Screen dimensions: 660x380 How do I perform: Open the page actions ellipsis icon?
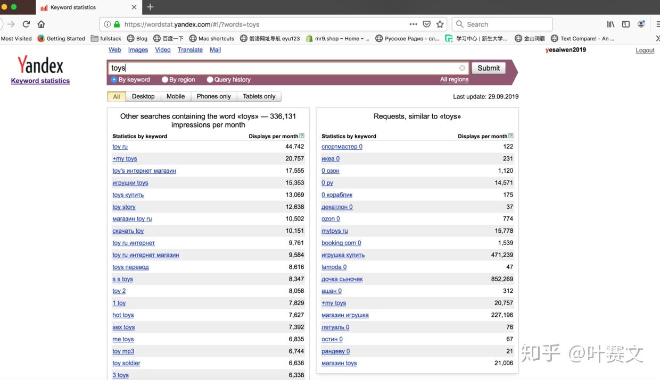pyautogui.click(x=413, y=24)
